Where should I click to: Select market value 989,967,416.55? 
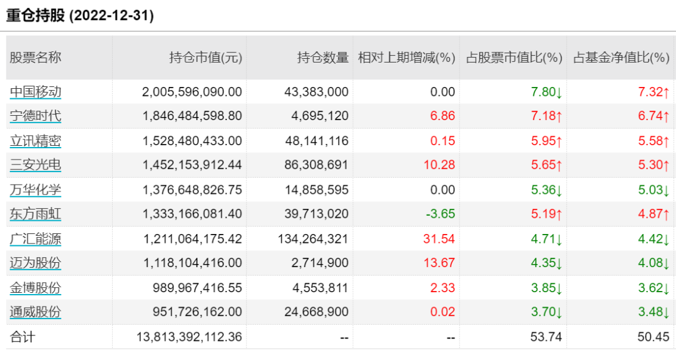pyautogui.click(x=197, y=288)
